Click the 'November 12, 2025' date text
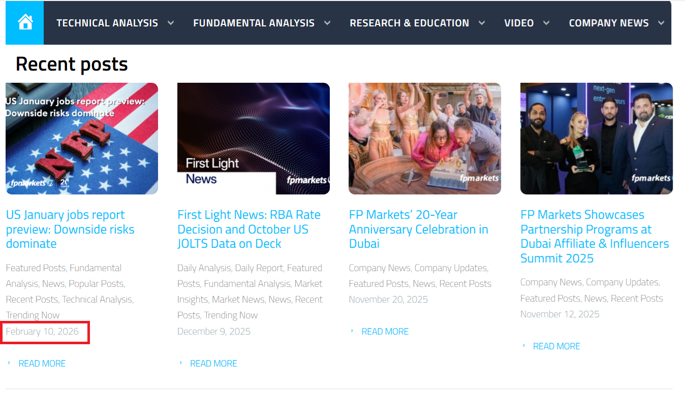The image size is (685, 396). (x=560, y=314)
